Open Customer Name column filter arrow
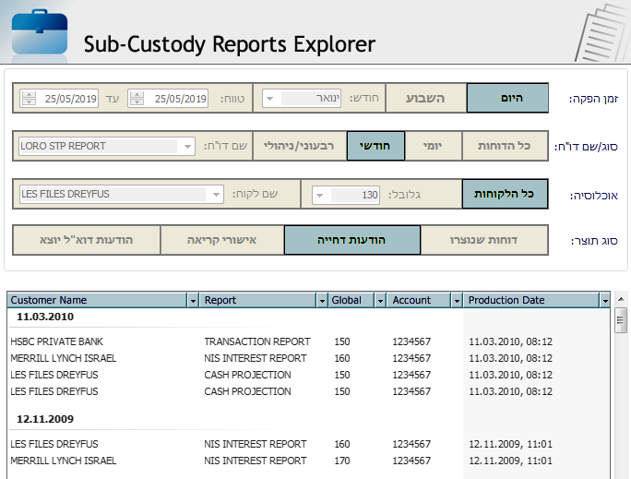The height and width of the screenshot is (479, 631). coord(192,301)
